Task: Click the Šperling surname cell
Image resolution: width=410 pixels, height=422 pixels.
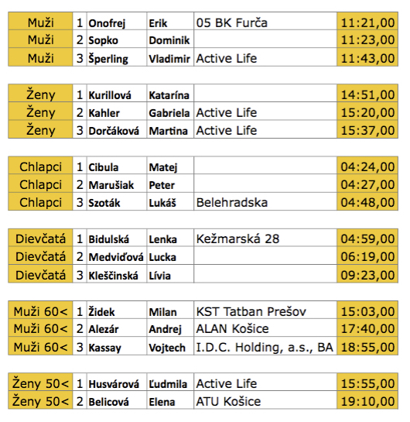Action: pos(117,57)
